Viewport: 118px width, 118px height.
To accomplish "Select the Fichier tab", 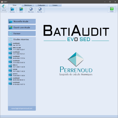I will (x=15, y=5).
